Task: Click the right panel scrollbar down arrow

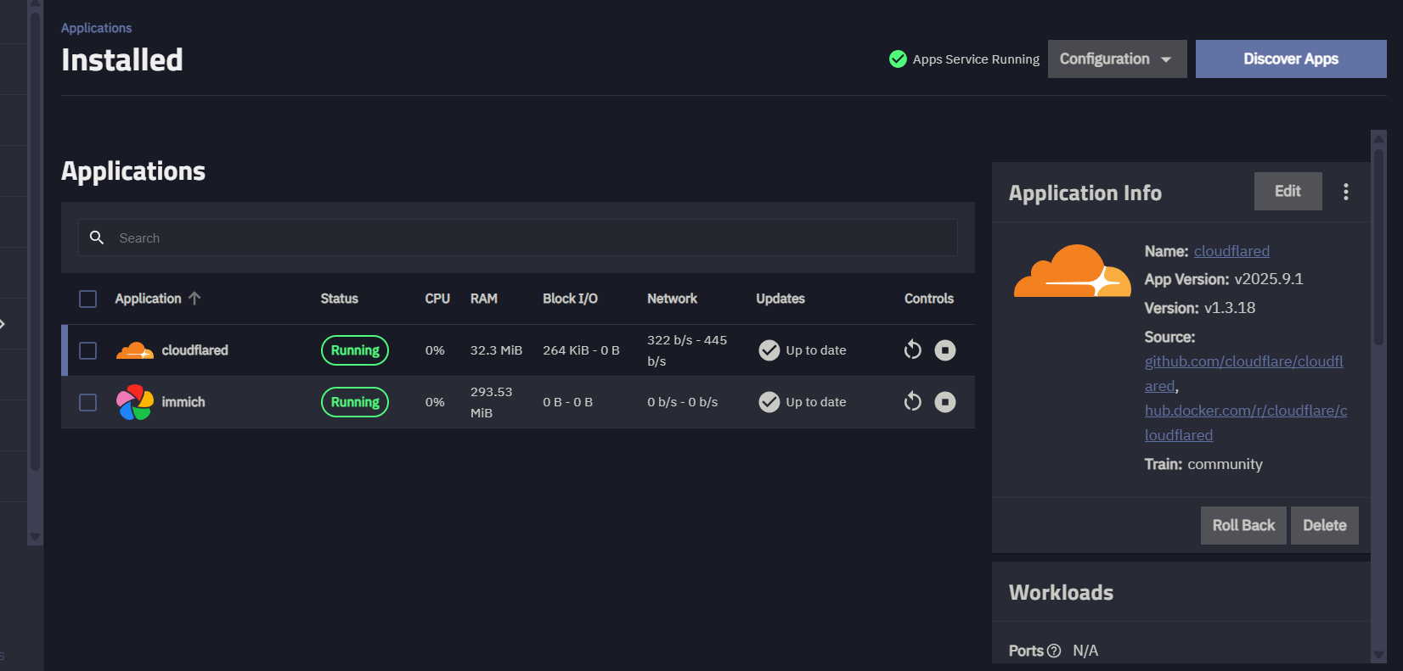Action: (1378, 656)
